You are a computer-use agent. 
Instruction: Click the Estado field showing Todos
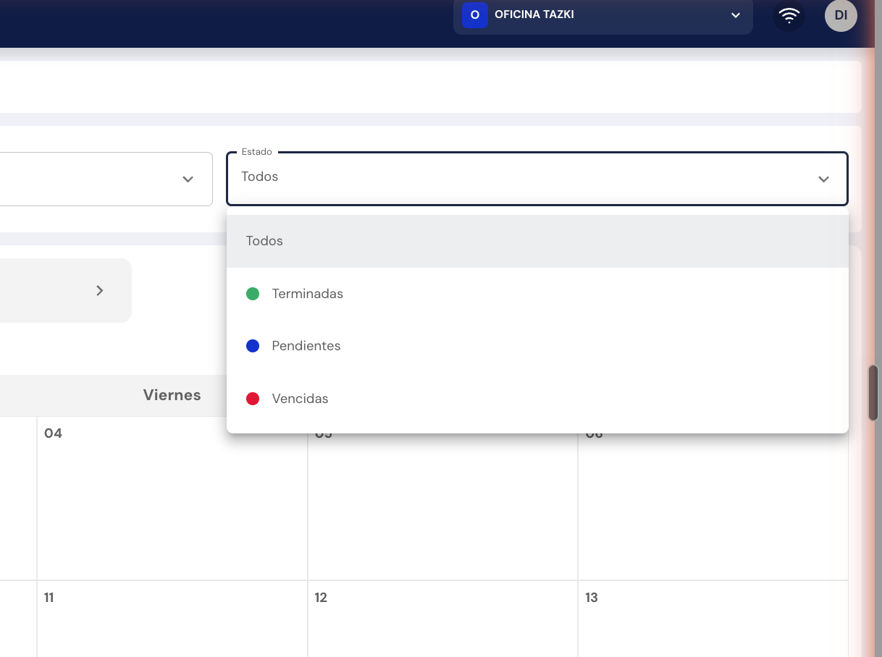(537, 178)
